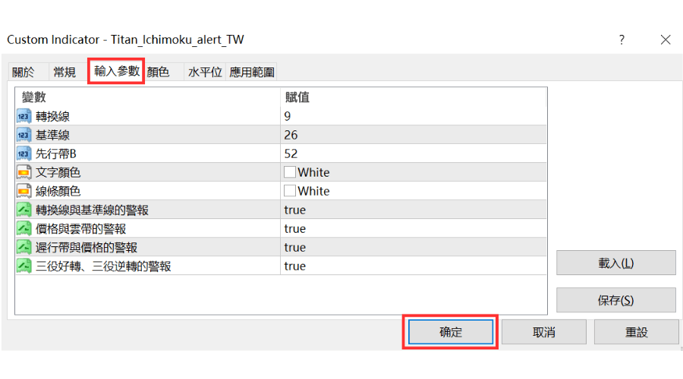Image resolution: width=683 pixels, height=379 pixels.
Task: Open the 水平位 tab
Action: click(205, 72)
